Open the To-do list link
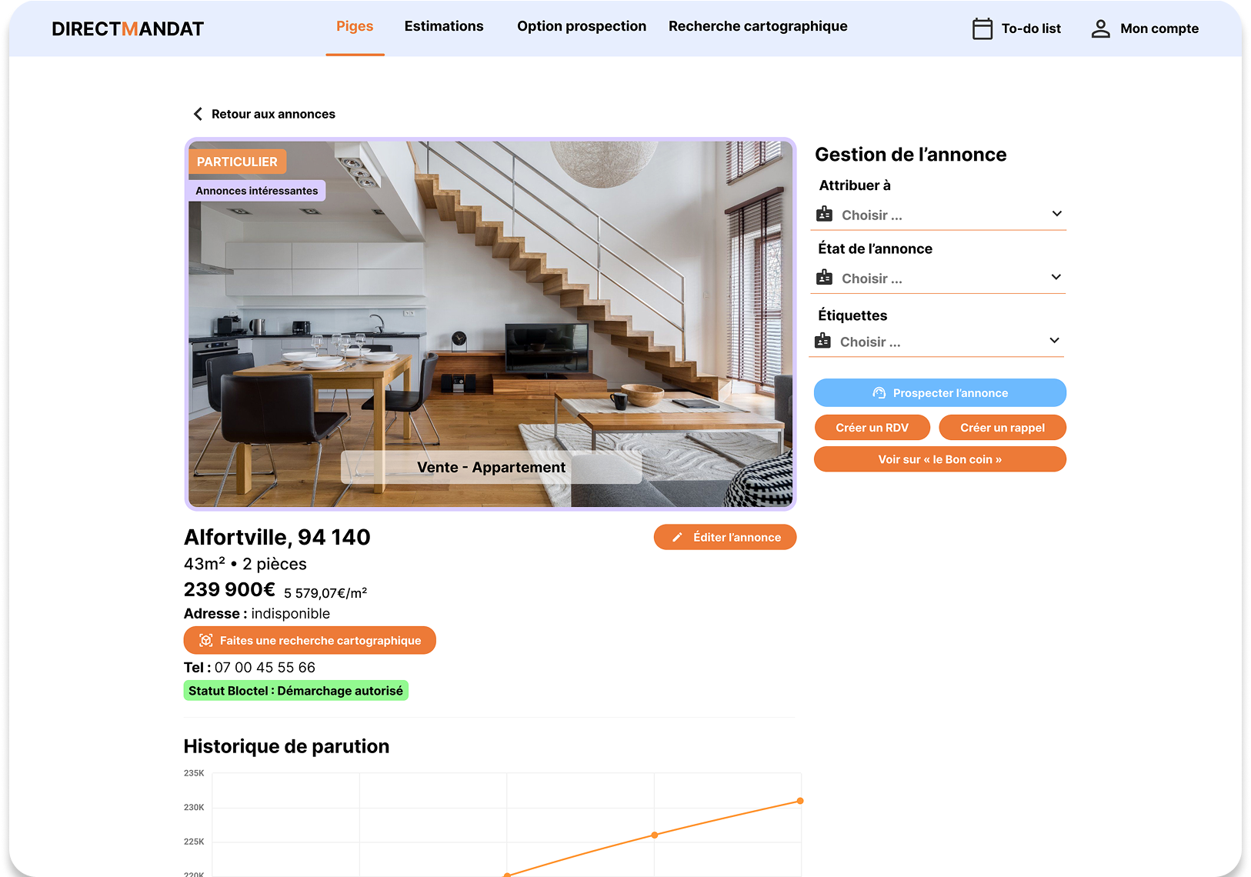 click(1031, 28)
